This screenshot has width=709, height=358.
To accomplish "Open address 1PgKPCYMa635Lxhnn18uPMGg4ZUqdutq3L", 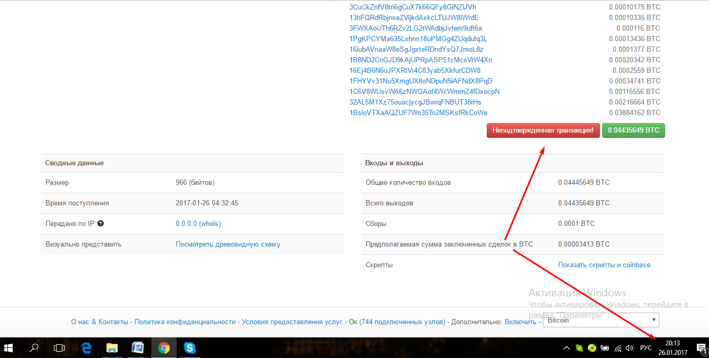I will point(418,39).
